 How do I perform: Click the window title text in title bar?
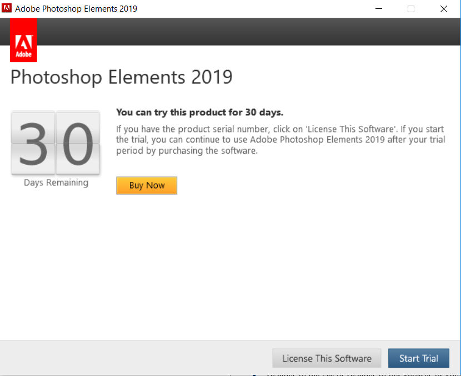76,9
